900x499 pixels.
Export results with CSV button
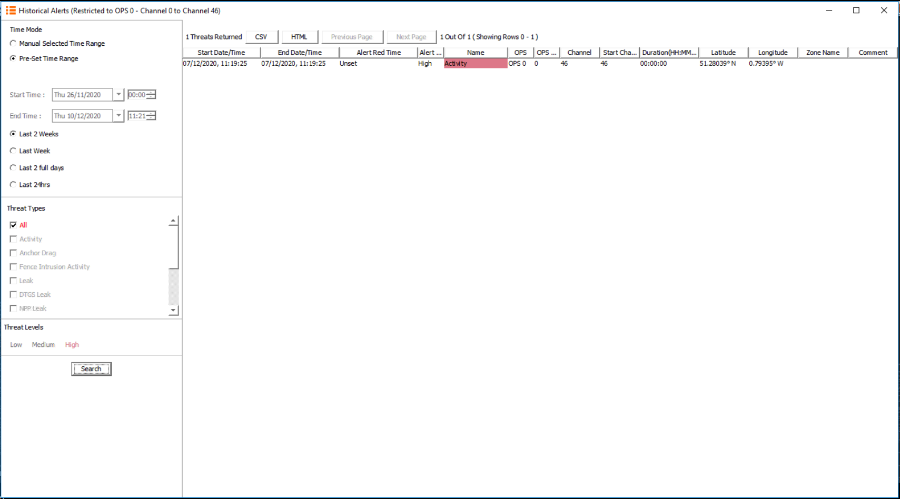click(x=261, y=37)
